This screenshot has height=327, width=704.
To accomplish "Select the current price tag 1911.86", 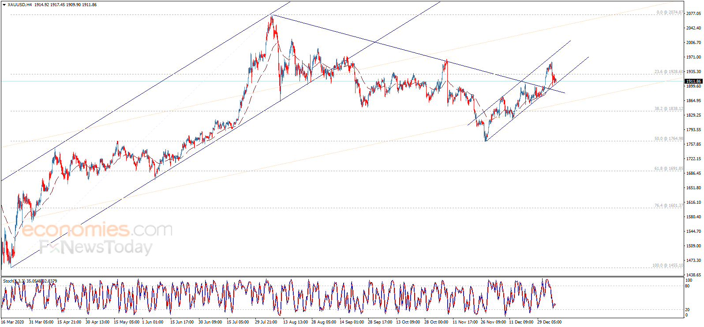I will (693, 81).
